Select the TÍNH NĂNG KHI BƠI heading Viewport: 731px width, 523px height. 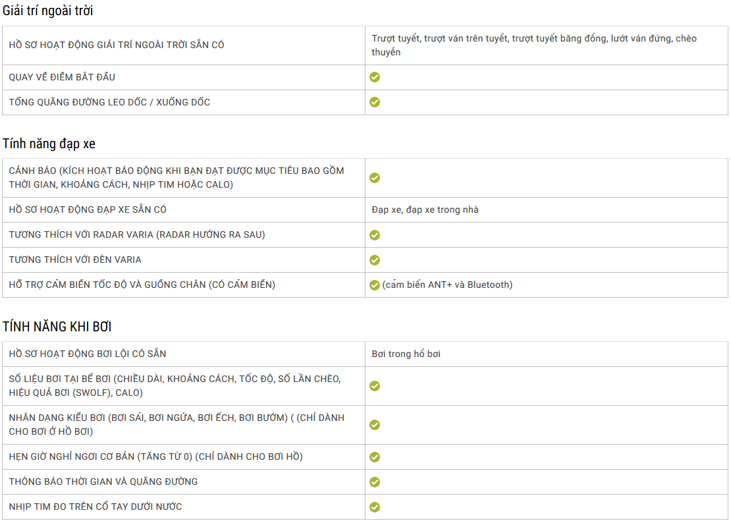(57, 327)
